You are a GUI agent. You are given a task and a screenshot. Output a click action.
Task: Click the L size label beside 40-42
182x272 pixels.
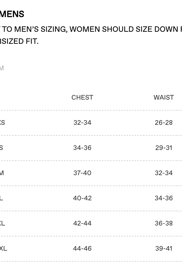click(1, 198)
